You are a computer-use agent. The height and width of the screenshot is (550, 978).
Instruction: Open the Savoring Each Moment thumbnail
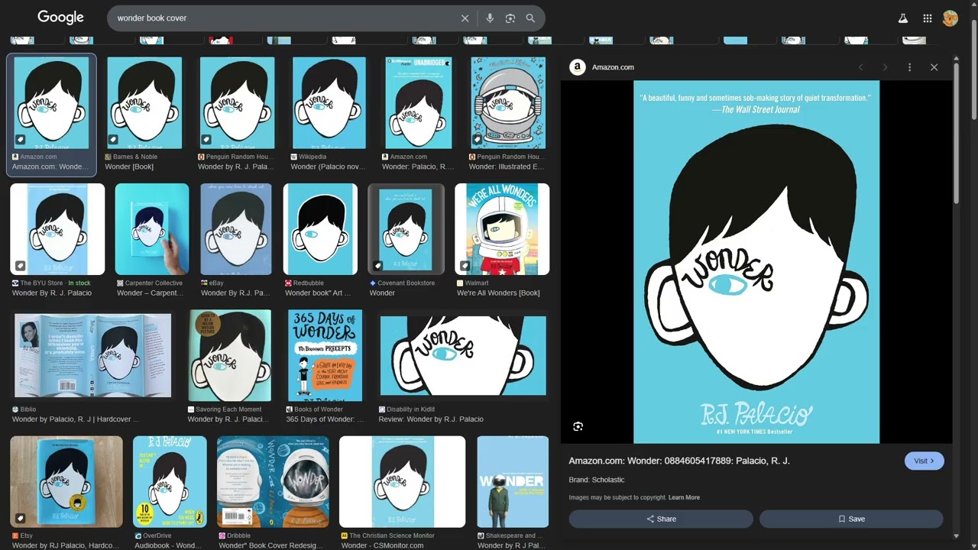(230, 355)
